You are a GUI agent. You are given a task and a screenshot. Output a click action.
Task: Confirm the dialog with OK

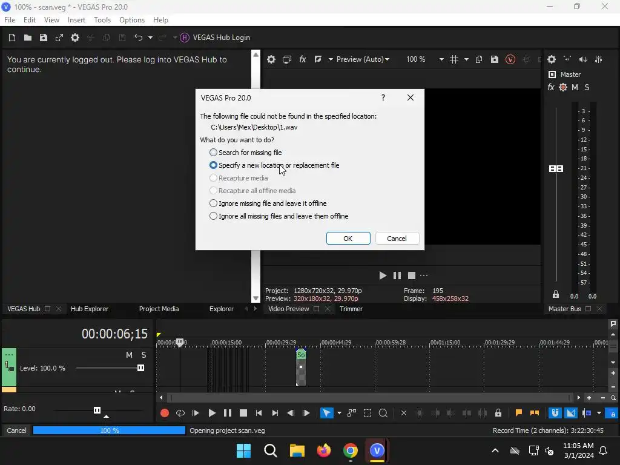pos(348,239)
